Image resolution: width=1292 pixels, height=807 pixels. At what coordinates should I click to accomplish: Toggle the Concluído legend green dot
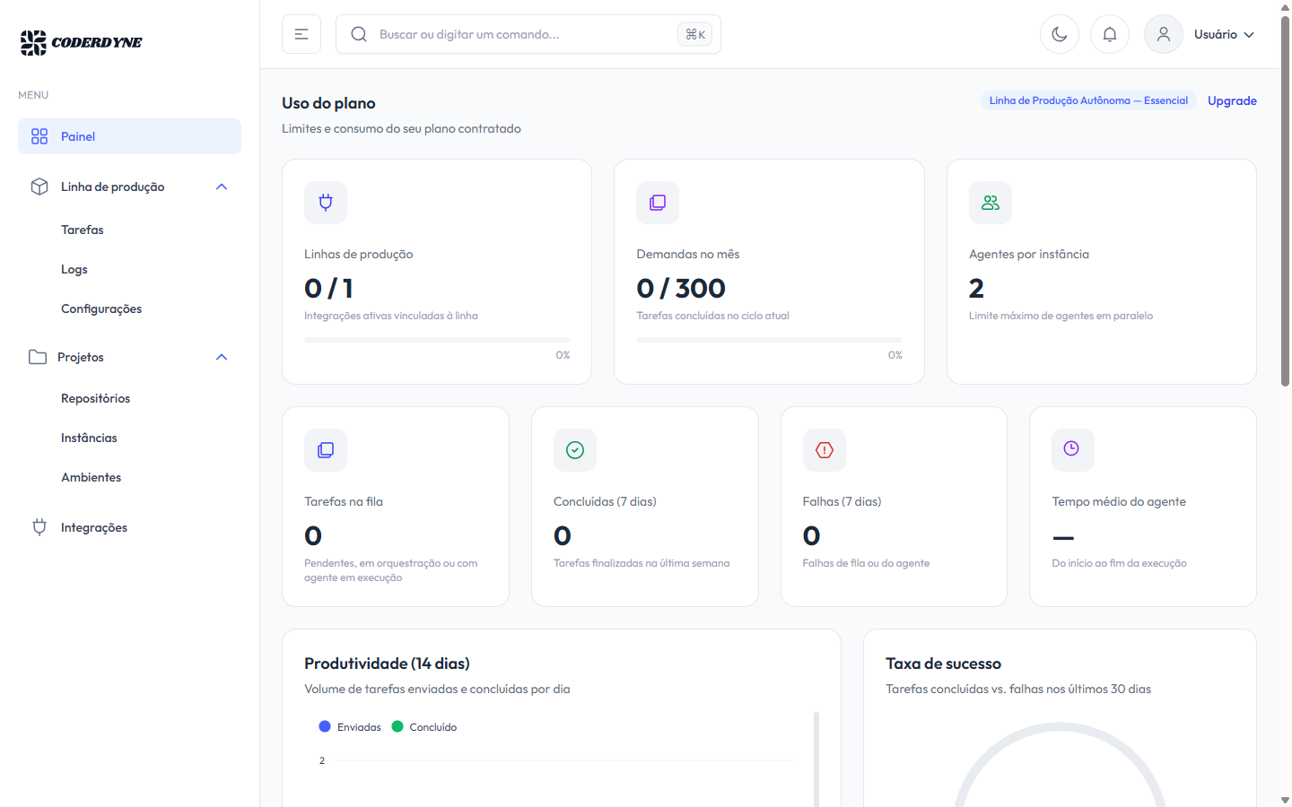(x=397, y=726)
